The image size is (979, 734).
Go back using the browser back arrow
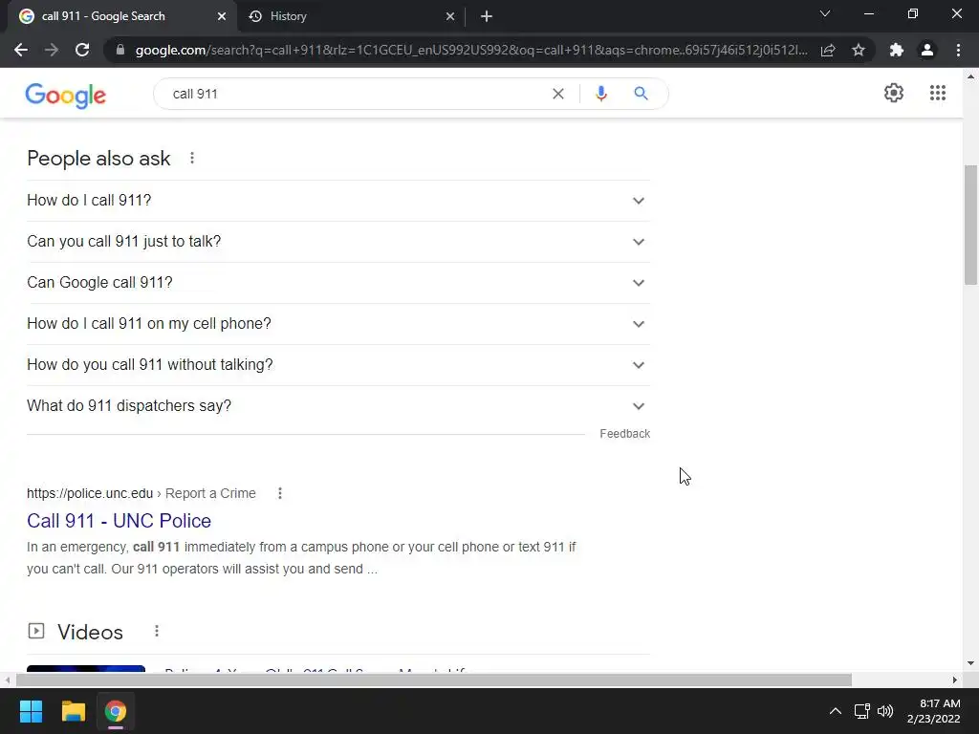(21, 50)
